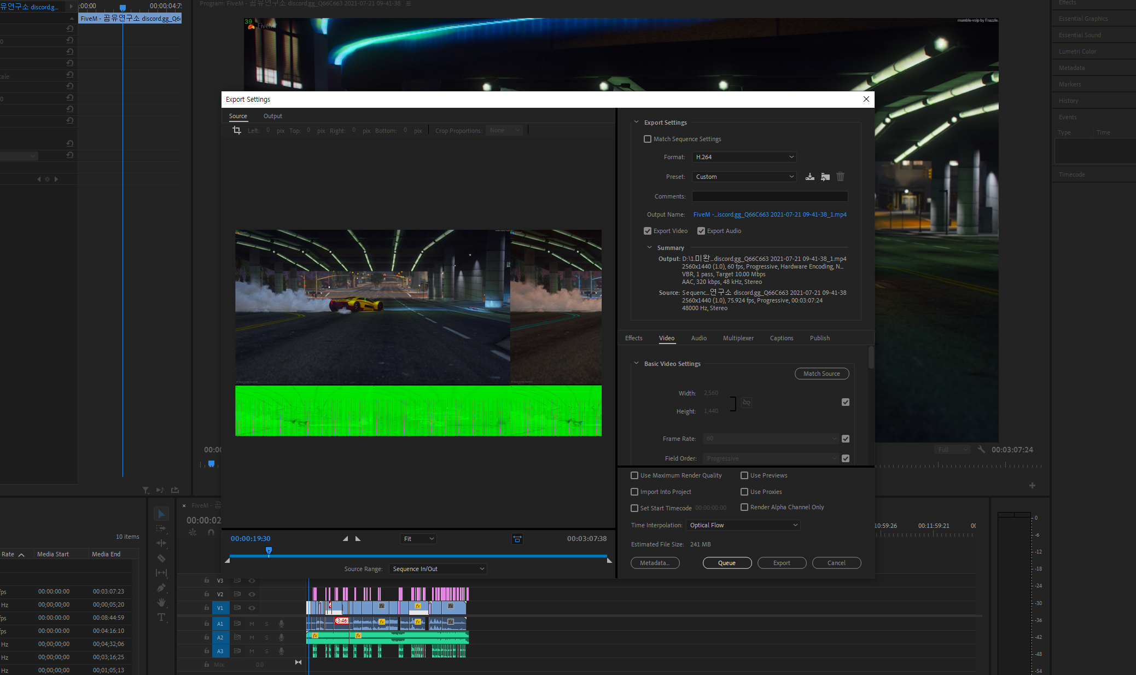1136x675 pixels.
Task: Click the Match Source button
Action: (x=822, y=374)
